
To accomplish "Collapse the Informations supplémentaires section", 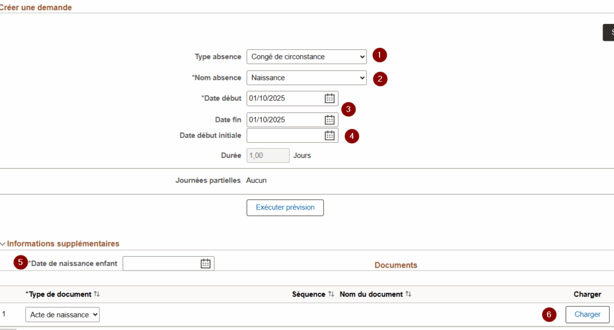I will pyautogui.click(x=3, y=244).
